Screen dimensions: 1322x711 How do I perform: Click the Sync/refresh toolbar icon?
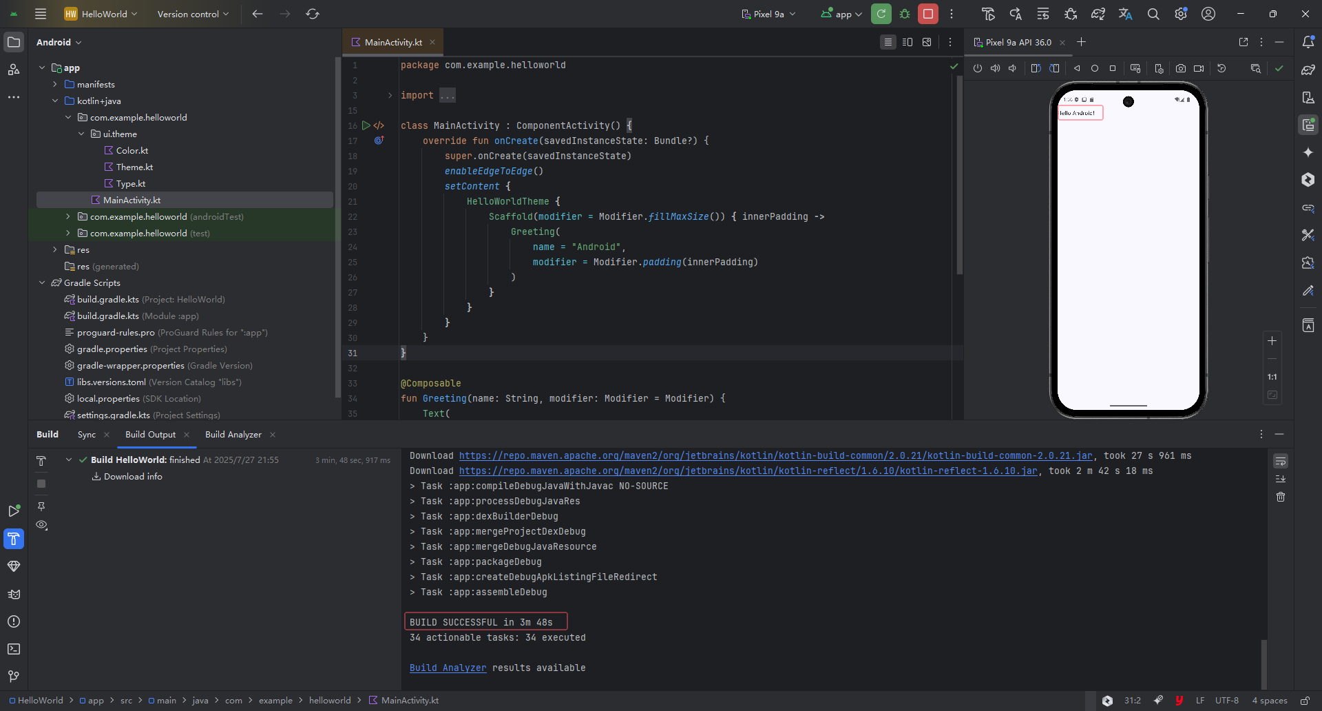point(313,14)
